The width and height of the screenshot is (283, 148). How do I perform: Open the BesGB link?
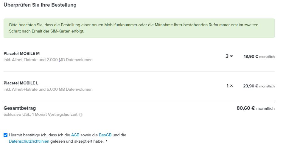[105, 135]
